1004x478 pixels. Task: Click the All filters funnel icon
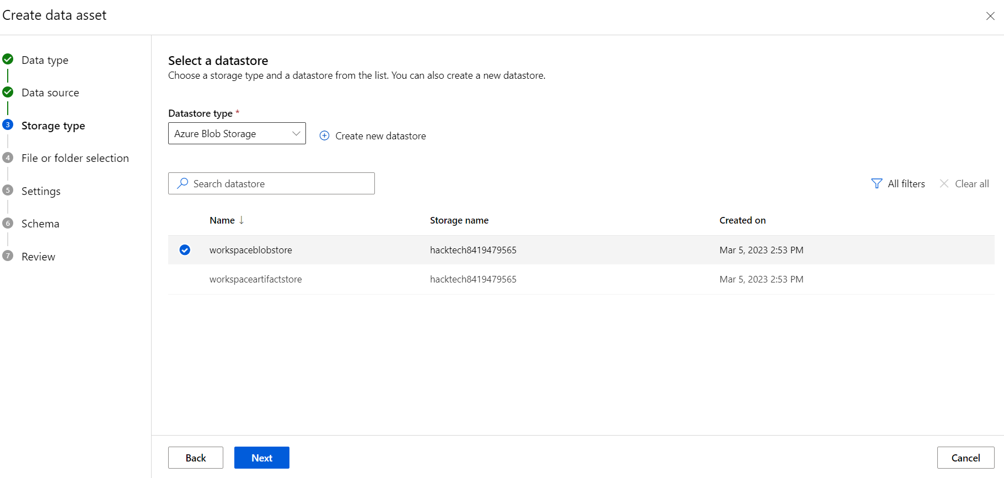click(876, 183)
